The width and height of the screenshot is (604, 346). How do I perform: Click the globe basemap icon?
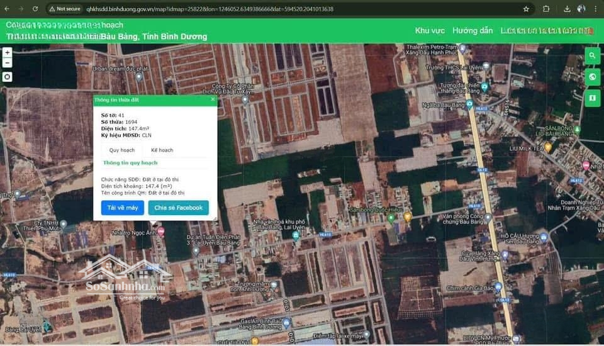592,77
